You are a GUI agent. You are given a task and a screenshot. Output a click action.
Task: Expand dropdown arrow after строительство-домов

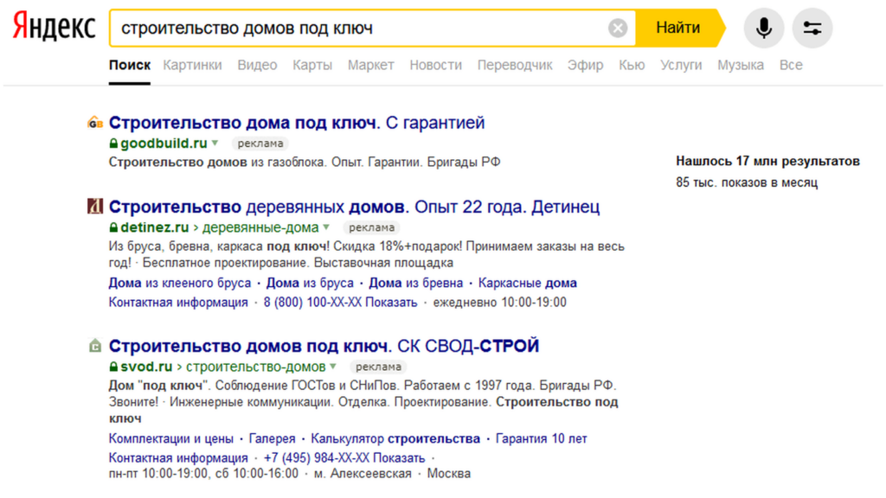coord(333,367)
